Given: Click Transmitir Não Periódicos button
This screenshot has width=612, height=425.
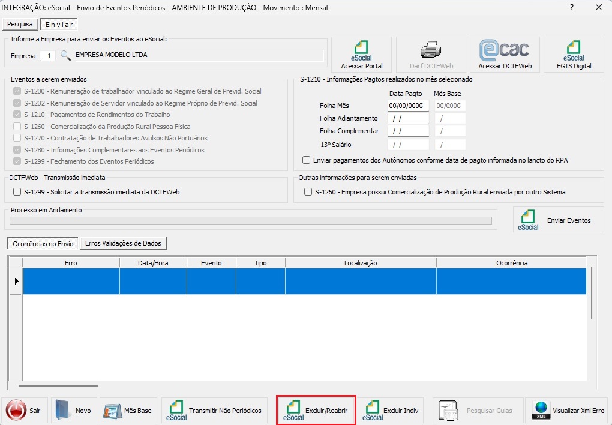Looking at the screenshot, I should pyautogui.click(x=215, y=411).
